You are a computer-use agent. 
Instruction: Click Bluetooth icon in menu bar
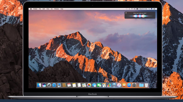(129, 9)
